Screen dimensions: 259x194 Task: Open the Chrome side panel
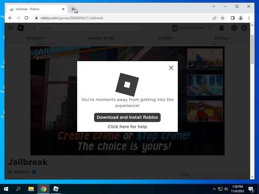[x=233, y=18]
